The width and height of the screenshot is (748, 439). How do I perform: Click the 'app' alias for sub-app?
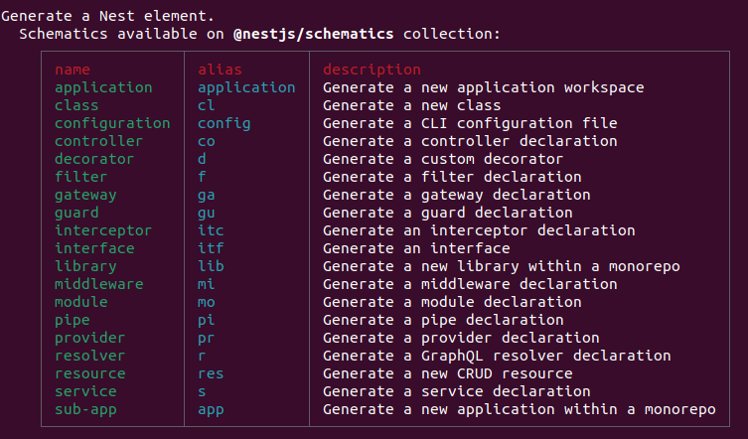pos(211,410)
